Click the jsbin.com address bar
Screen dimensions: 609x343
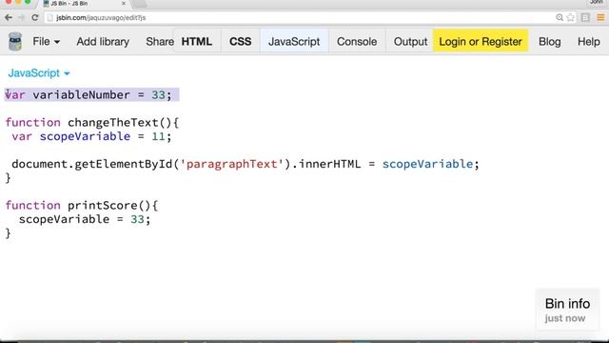tap(299, 17)
